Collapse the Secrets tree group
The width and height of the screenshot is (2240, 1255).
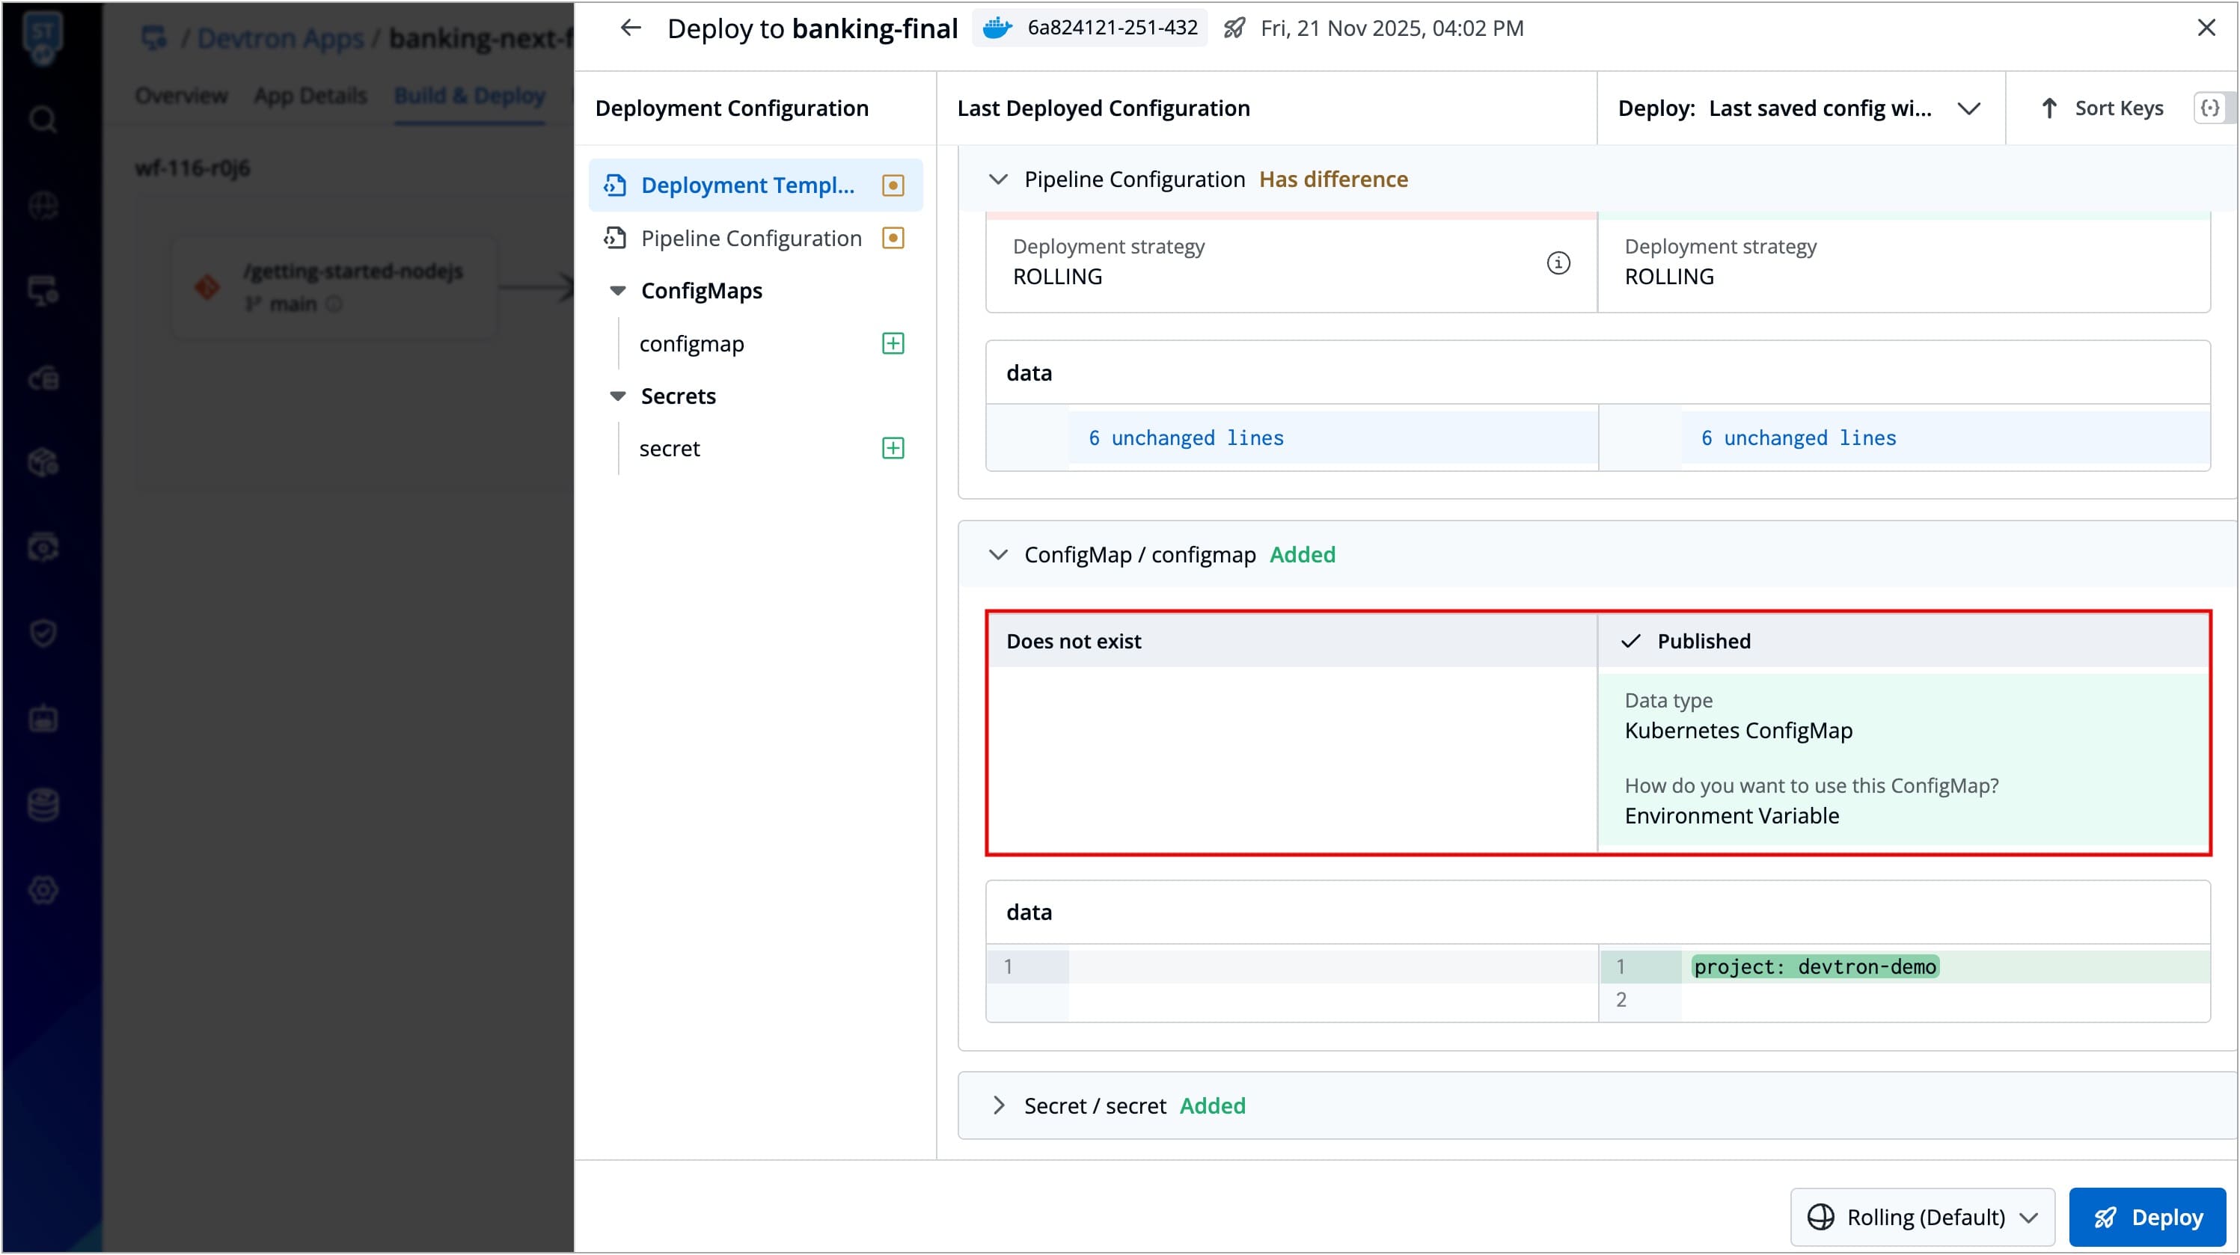[x=617, y=396]
